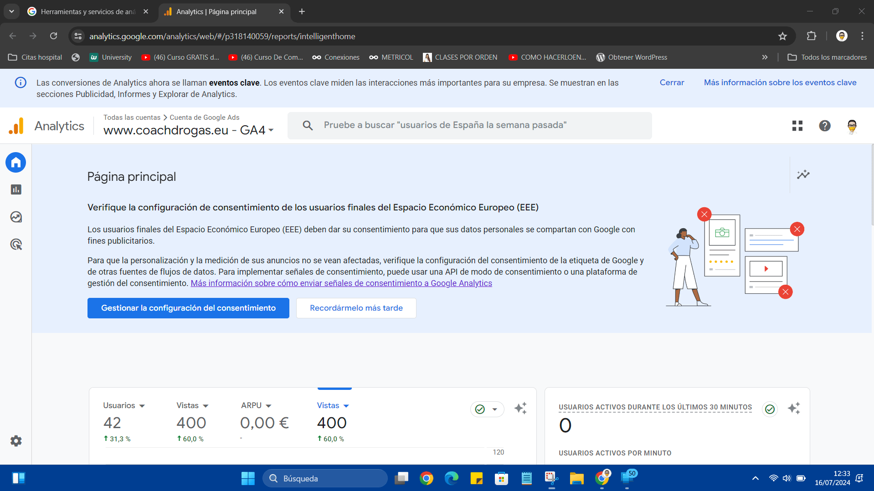Close the Herramientas y servicios tab
874x491 pixels.
tap(146, 11)
